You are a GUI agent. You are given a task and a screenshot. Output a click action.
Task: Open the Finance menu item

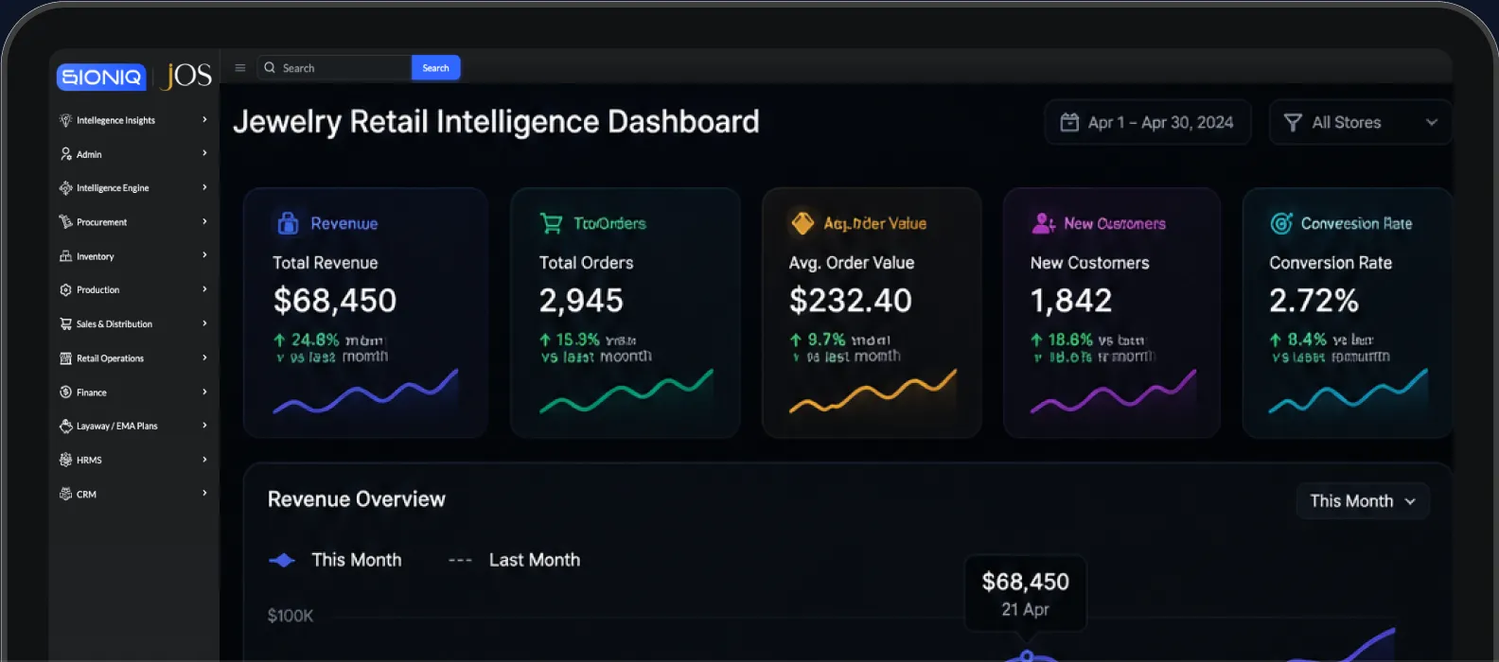pyautogui.click(x=133, y=392)
